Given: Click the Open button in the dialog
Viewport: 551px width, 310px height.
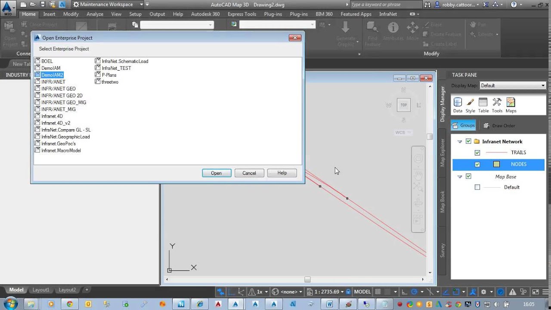Looking at the screenshot, I should coord(217,173).
